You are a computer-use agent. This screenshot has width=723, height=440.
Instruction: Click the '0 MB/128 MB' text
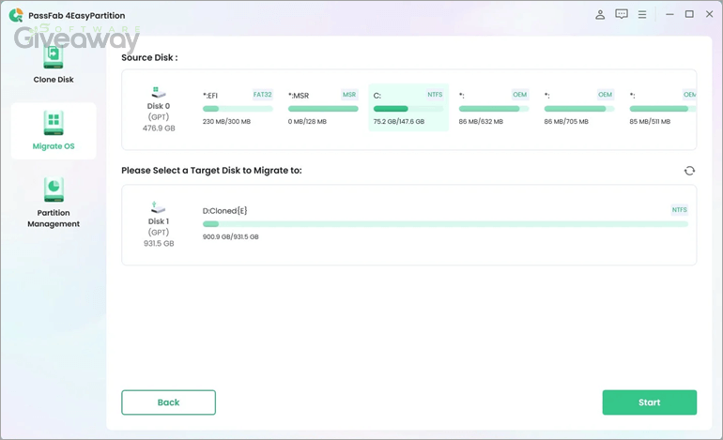tap(307, 122)
